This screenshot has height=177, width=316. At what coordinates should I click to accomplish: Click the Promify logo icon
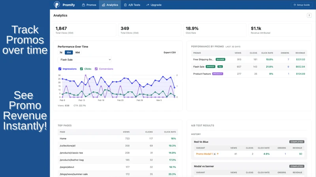[x=57, y=5]
